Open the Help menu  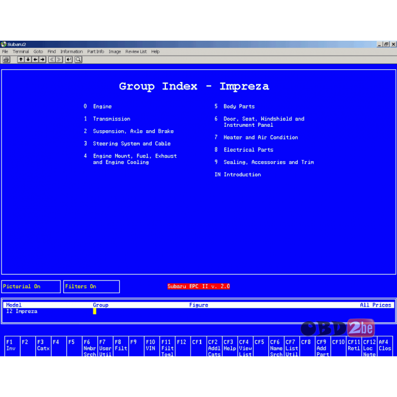(x=155, y=51)
